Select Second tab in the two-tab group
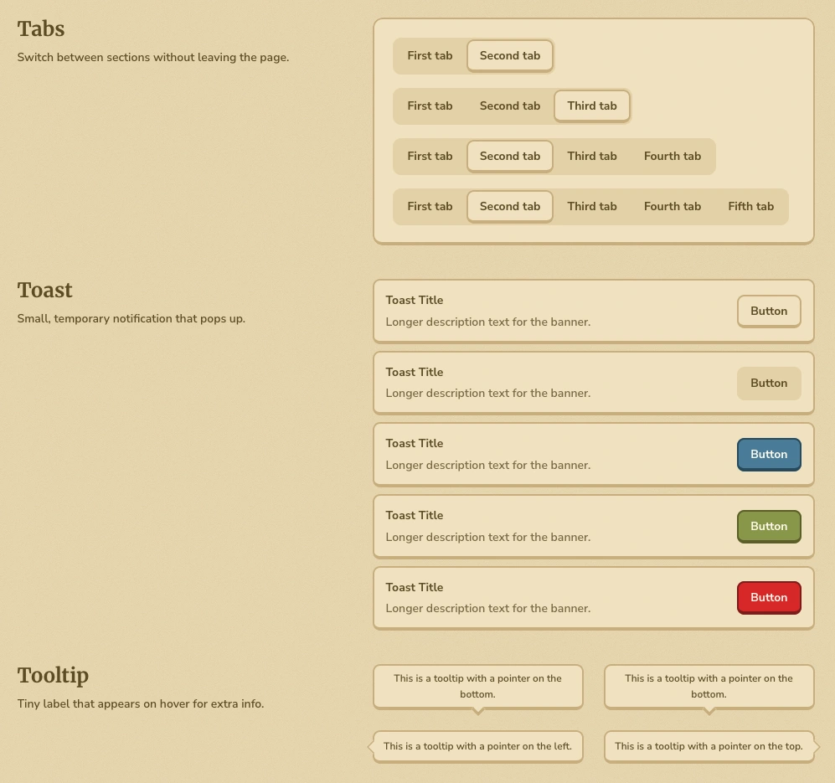835x783 pixels. pos(510,56)
